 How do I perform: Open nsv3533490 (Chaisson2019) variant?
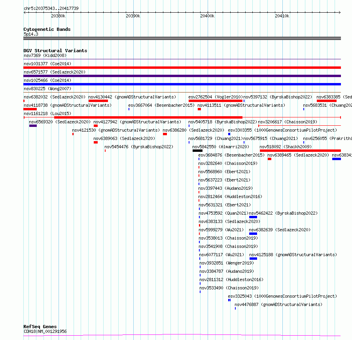point(229,288)
